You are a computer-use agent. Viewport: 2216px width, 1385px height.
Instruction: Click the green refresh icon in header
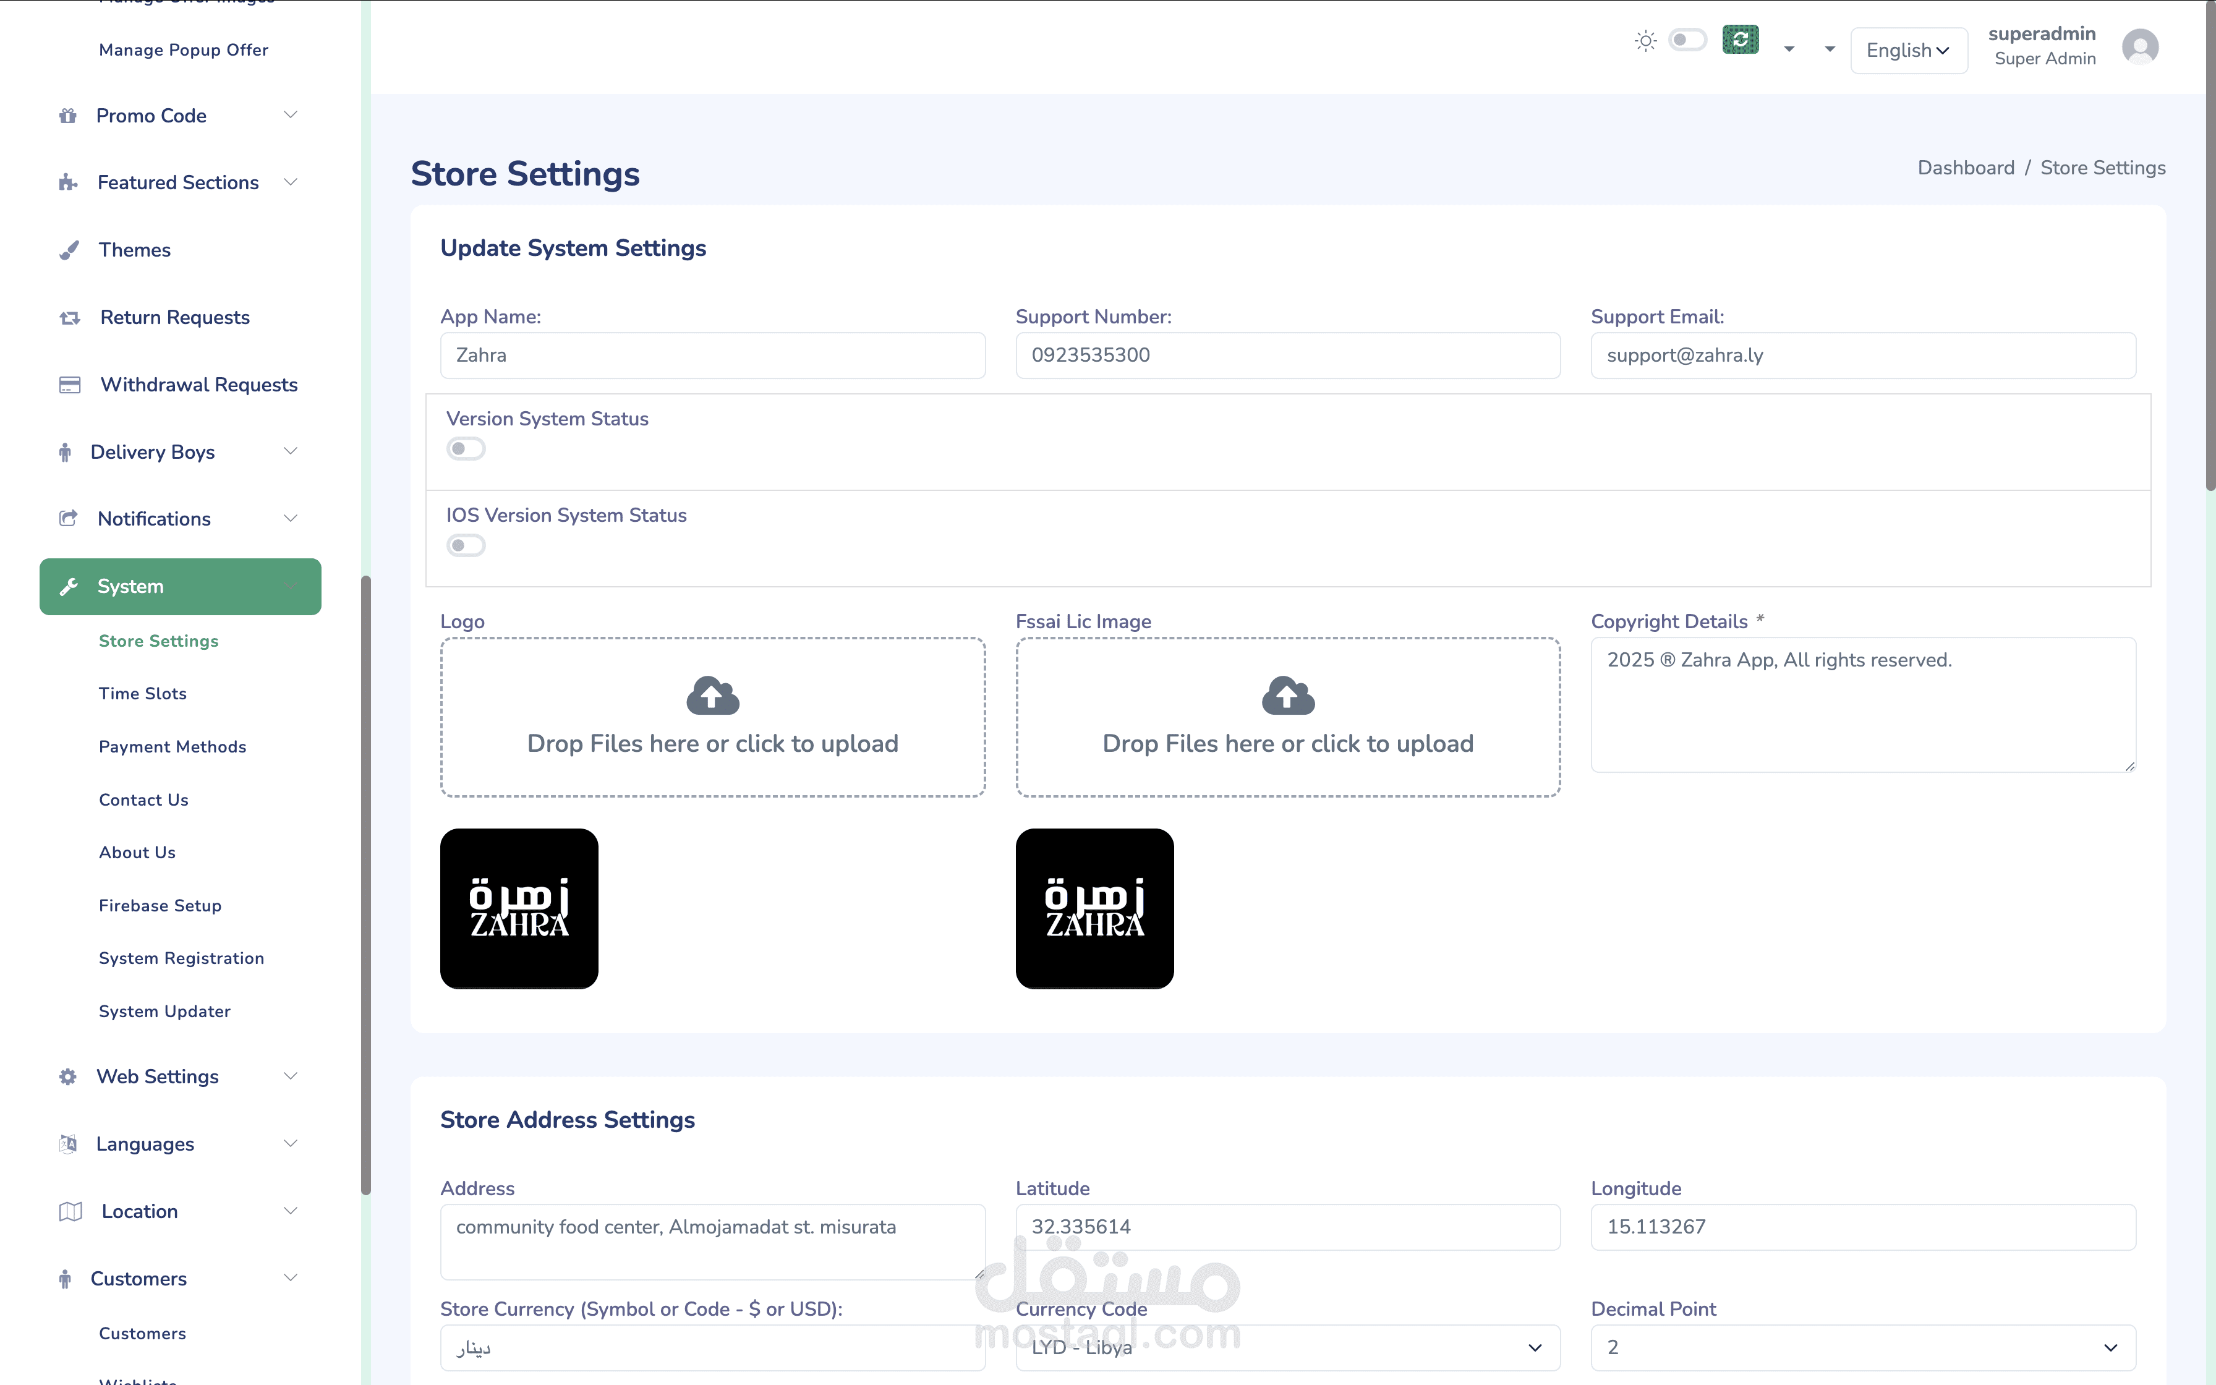click(x=1740, y=40)
